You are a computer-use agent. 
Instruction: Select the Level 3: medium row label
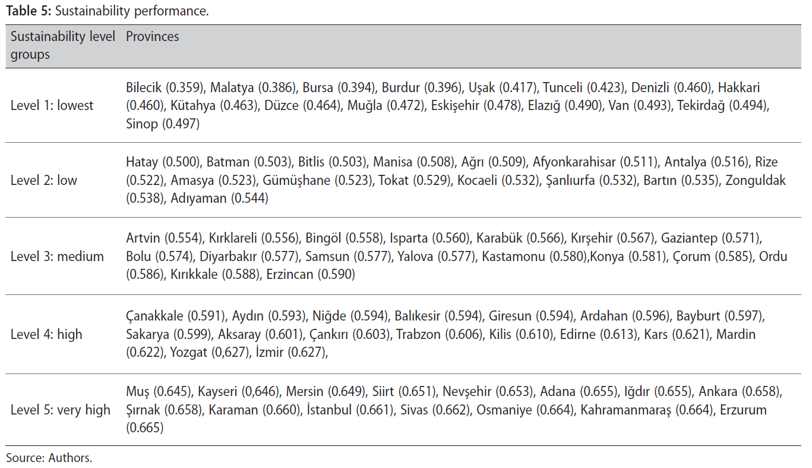[x=57, y=256]
